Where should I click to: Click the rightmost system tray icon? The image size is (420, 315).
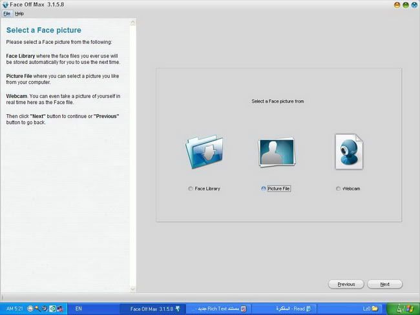60,309
